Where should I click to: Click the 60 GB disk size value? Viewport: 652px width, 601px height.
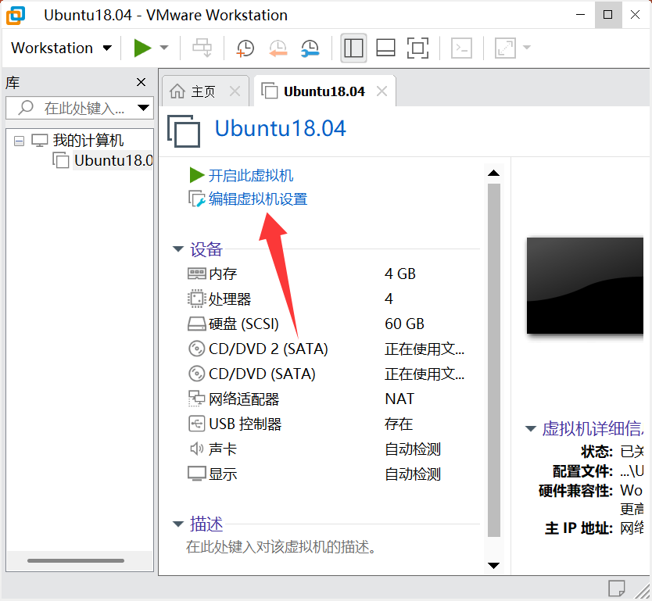coord(405,324)
